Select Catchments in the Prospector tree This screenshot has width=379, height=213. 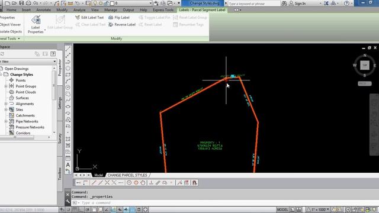click(25, 115)
